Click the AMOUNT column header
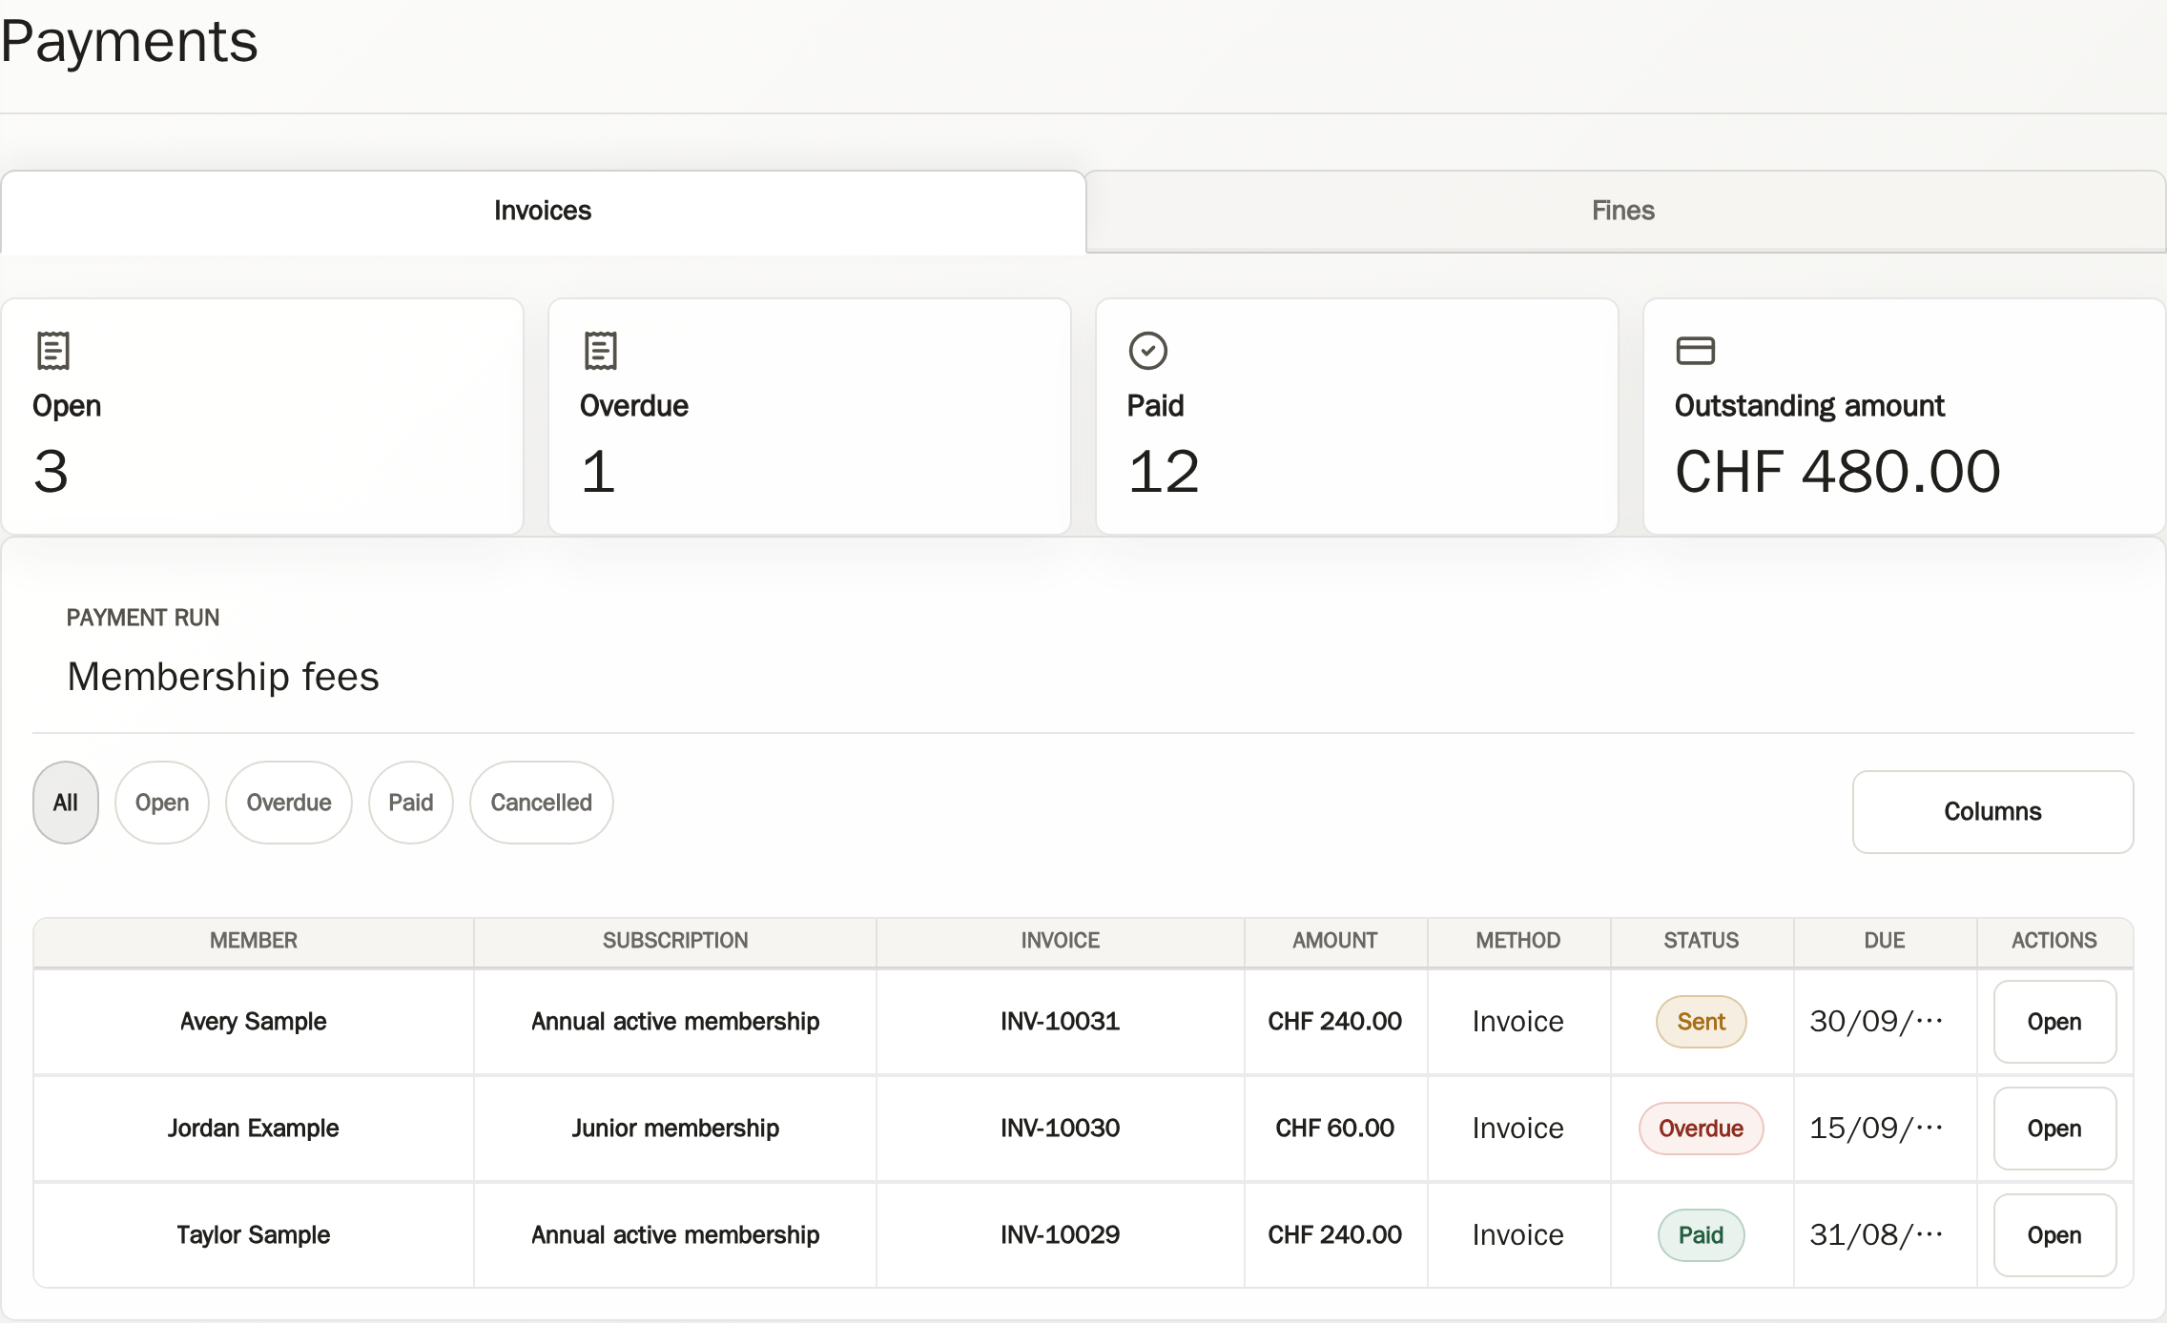 tap(1335, 941)
